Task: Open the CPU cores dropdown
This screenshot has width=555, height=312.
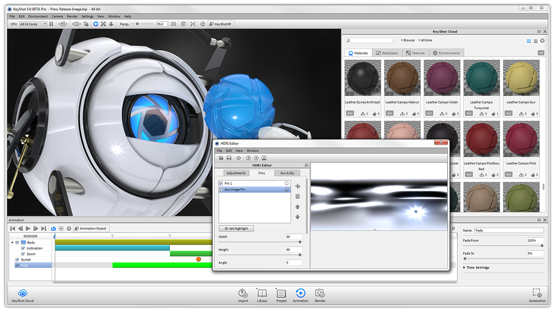Action: click(33, 24)
